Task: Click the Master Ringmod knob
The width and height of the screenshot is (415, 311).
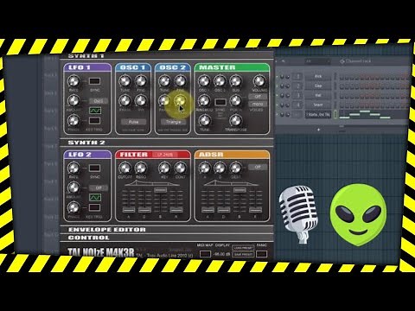Action: pos(204,101)
